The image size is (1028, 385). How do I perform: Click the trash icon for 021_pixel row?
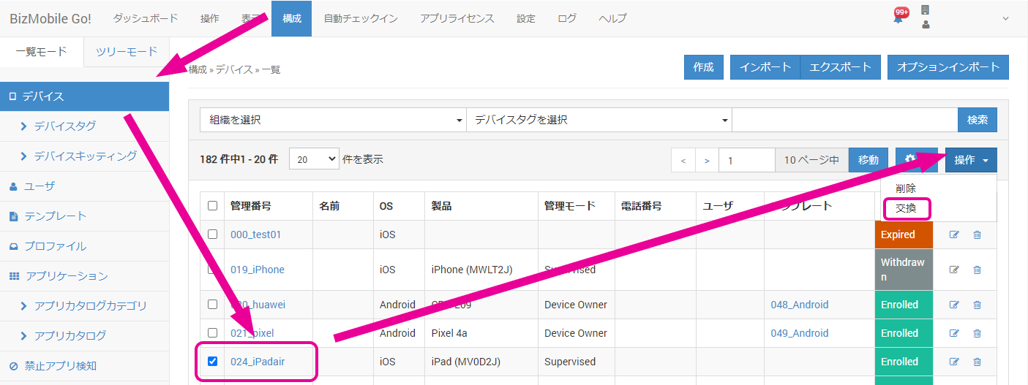pyautogui.click(x=977, y=333)
